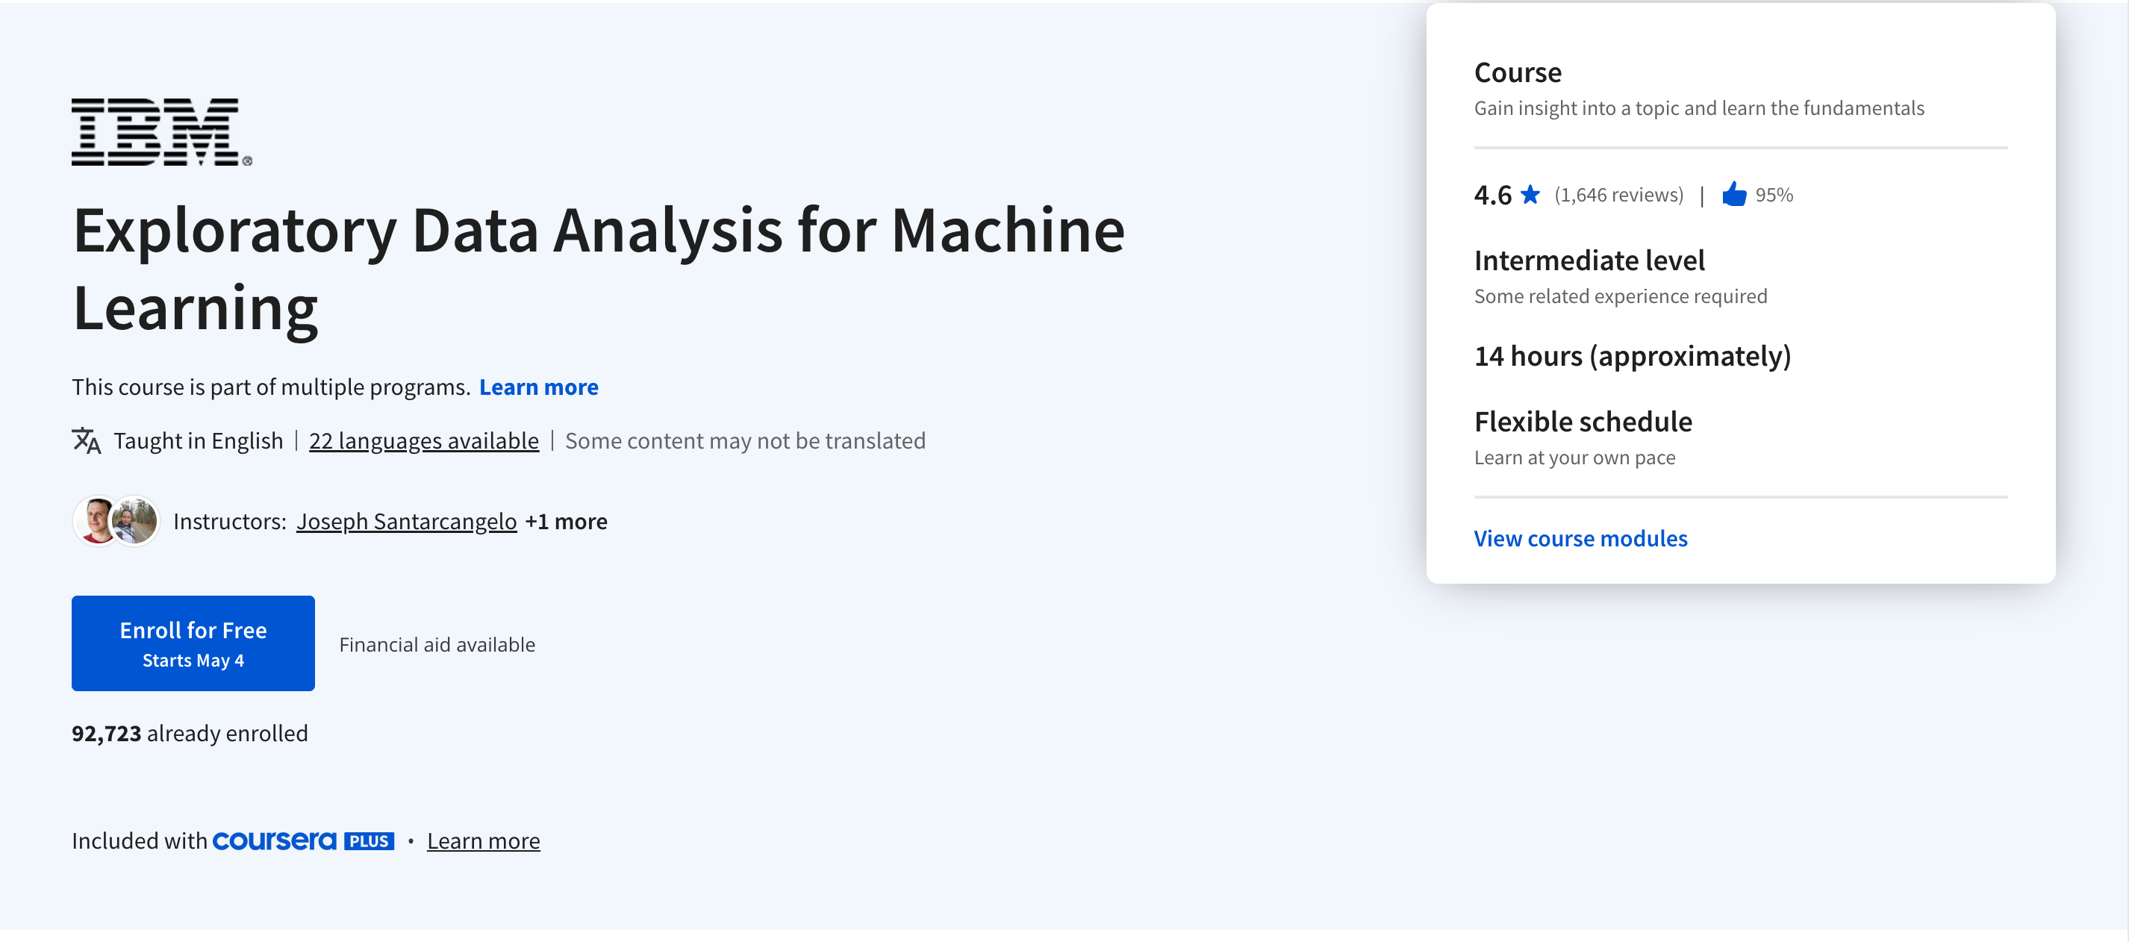Click the 95% approval text
Image resolution: width=2129 pixels, height=942 pixels.
[1774, 195]
